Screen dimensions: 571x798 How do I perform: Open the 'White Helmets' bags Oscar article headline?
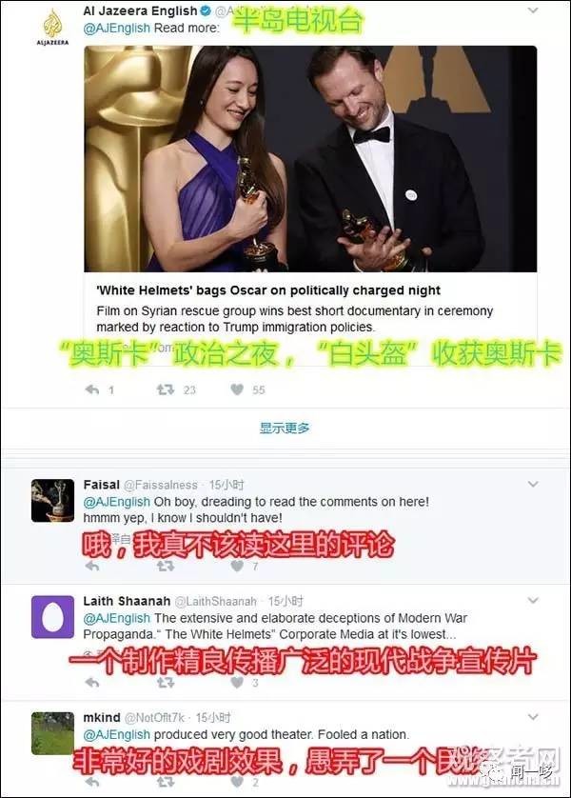(268, 290)
